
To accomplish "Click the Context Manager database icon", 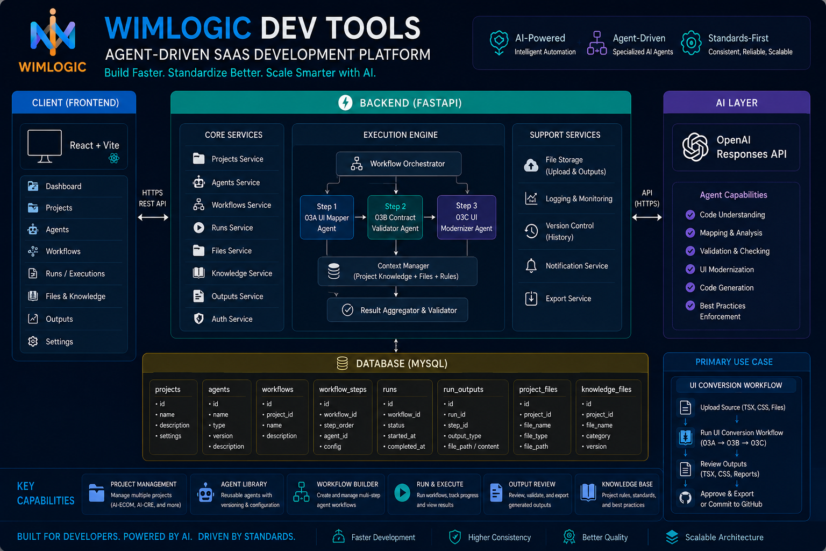I will click(334, 271).
